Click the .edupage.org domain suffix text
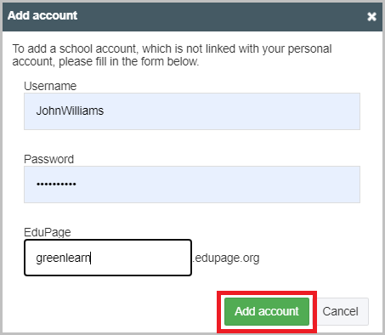This screenshot has width=385, height=335. [x=226, y=258]
